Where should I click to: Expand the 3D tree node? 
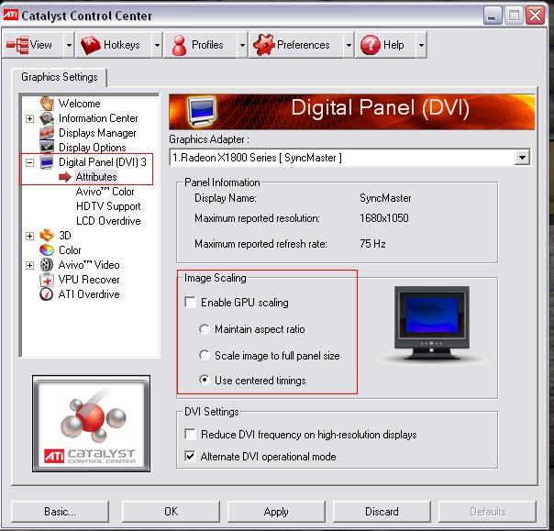(30, 236)
